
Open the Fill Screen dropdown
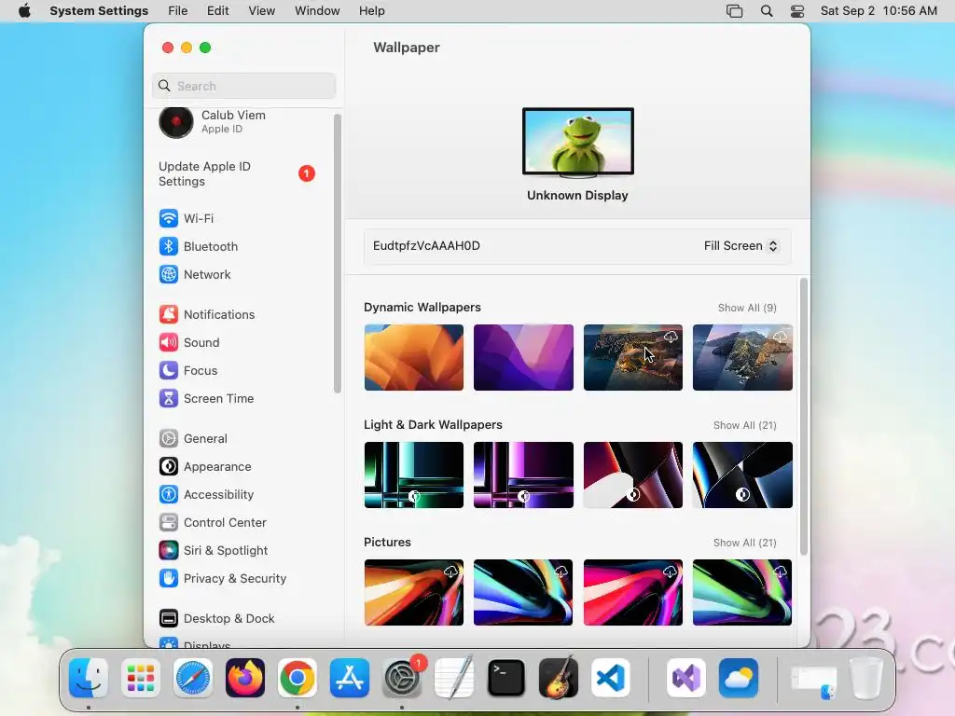740,245
